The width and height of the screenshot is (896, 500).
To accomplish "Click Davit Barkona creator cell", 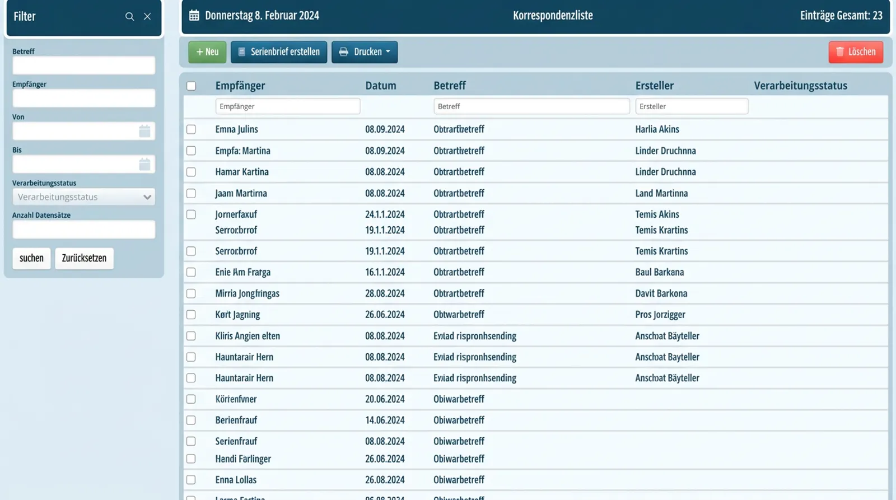I will 661,293.
